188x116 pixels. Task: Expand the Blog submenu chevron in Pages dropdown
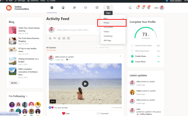coord(123,18)
